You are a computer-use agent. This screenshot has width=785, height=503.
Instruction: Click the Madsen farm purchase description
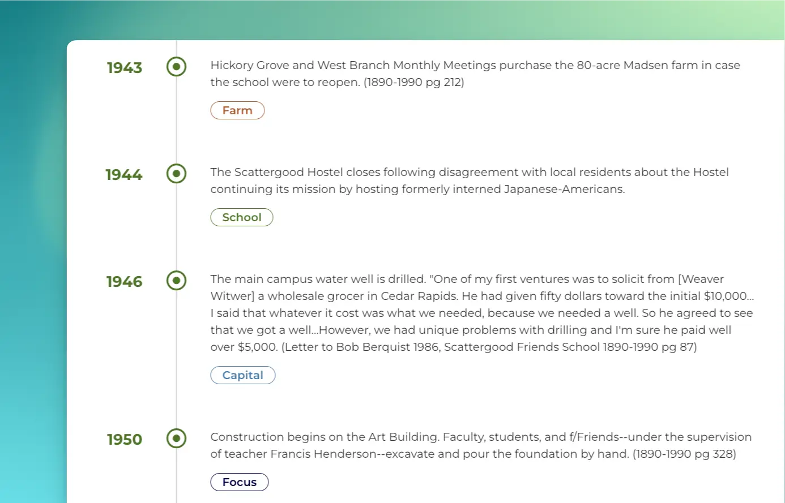(475, 66)
